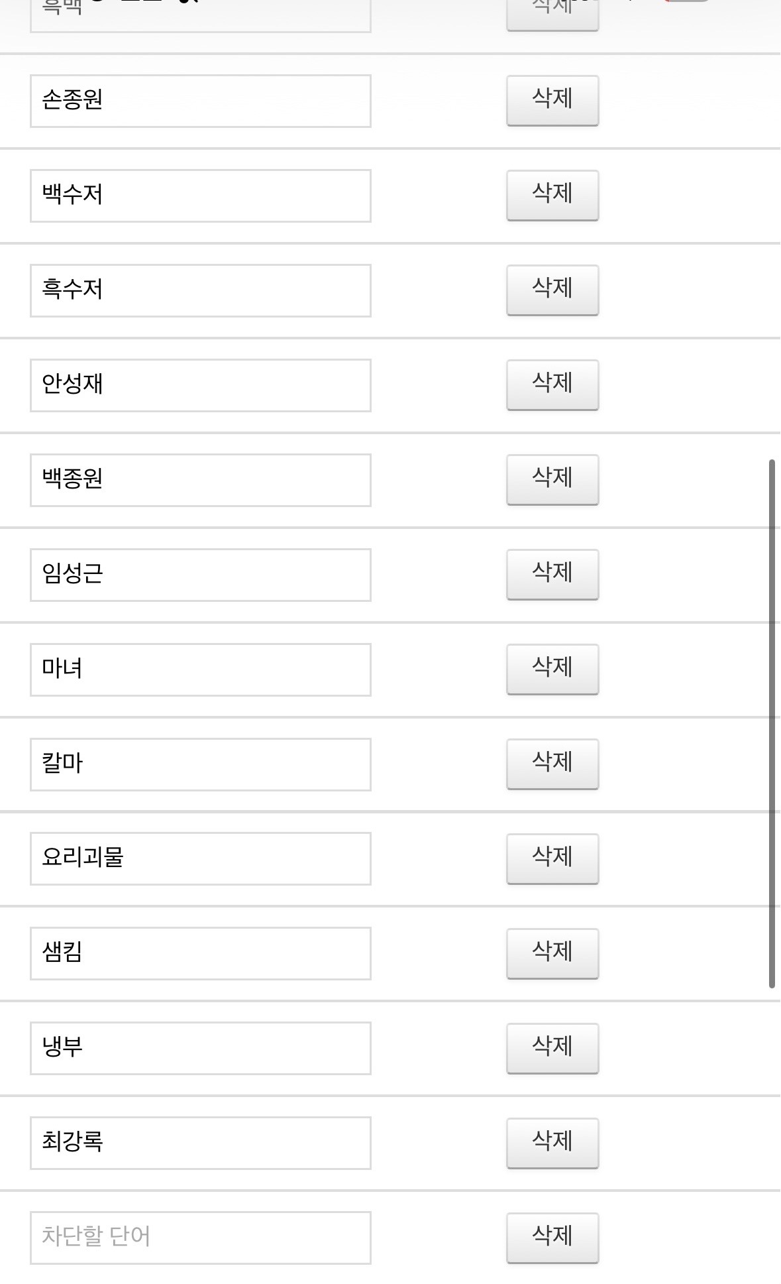This screenshot has height=1284, width=781.
Task: Delete the blocked word 샘킴
Action: [552, 953]
